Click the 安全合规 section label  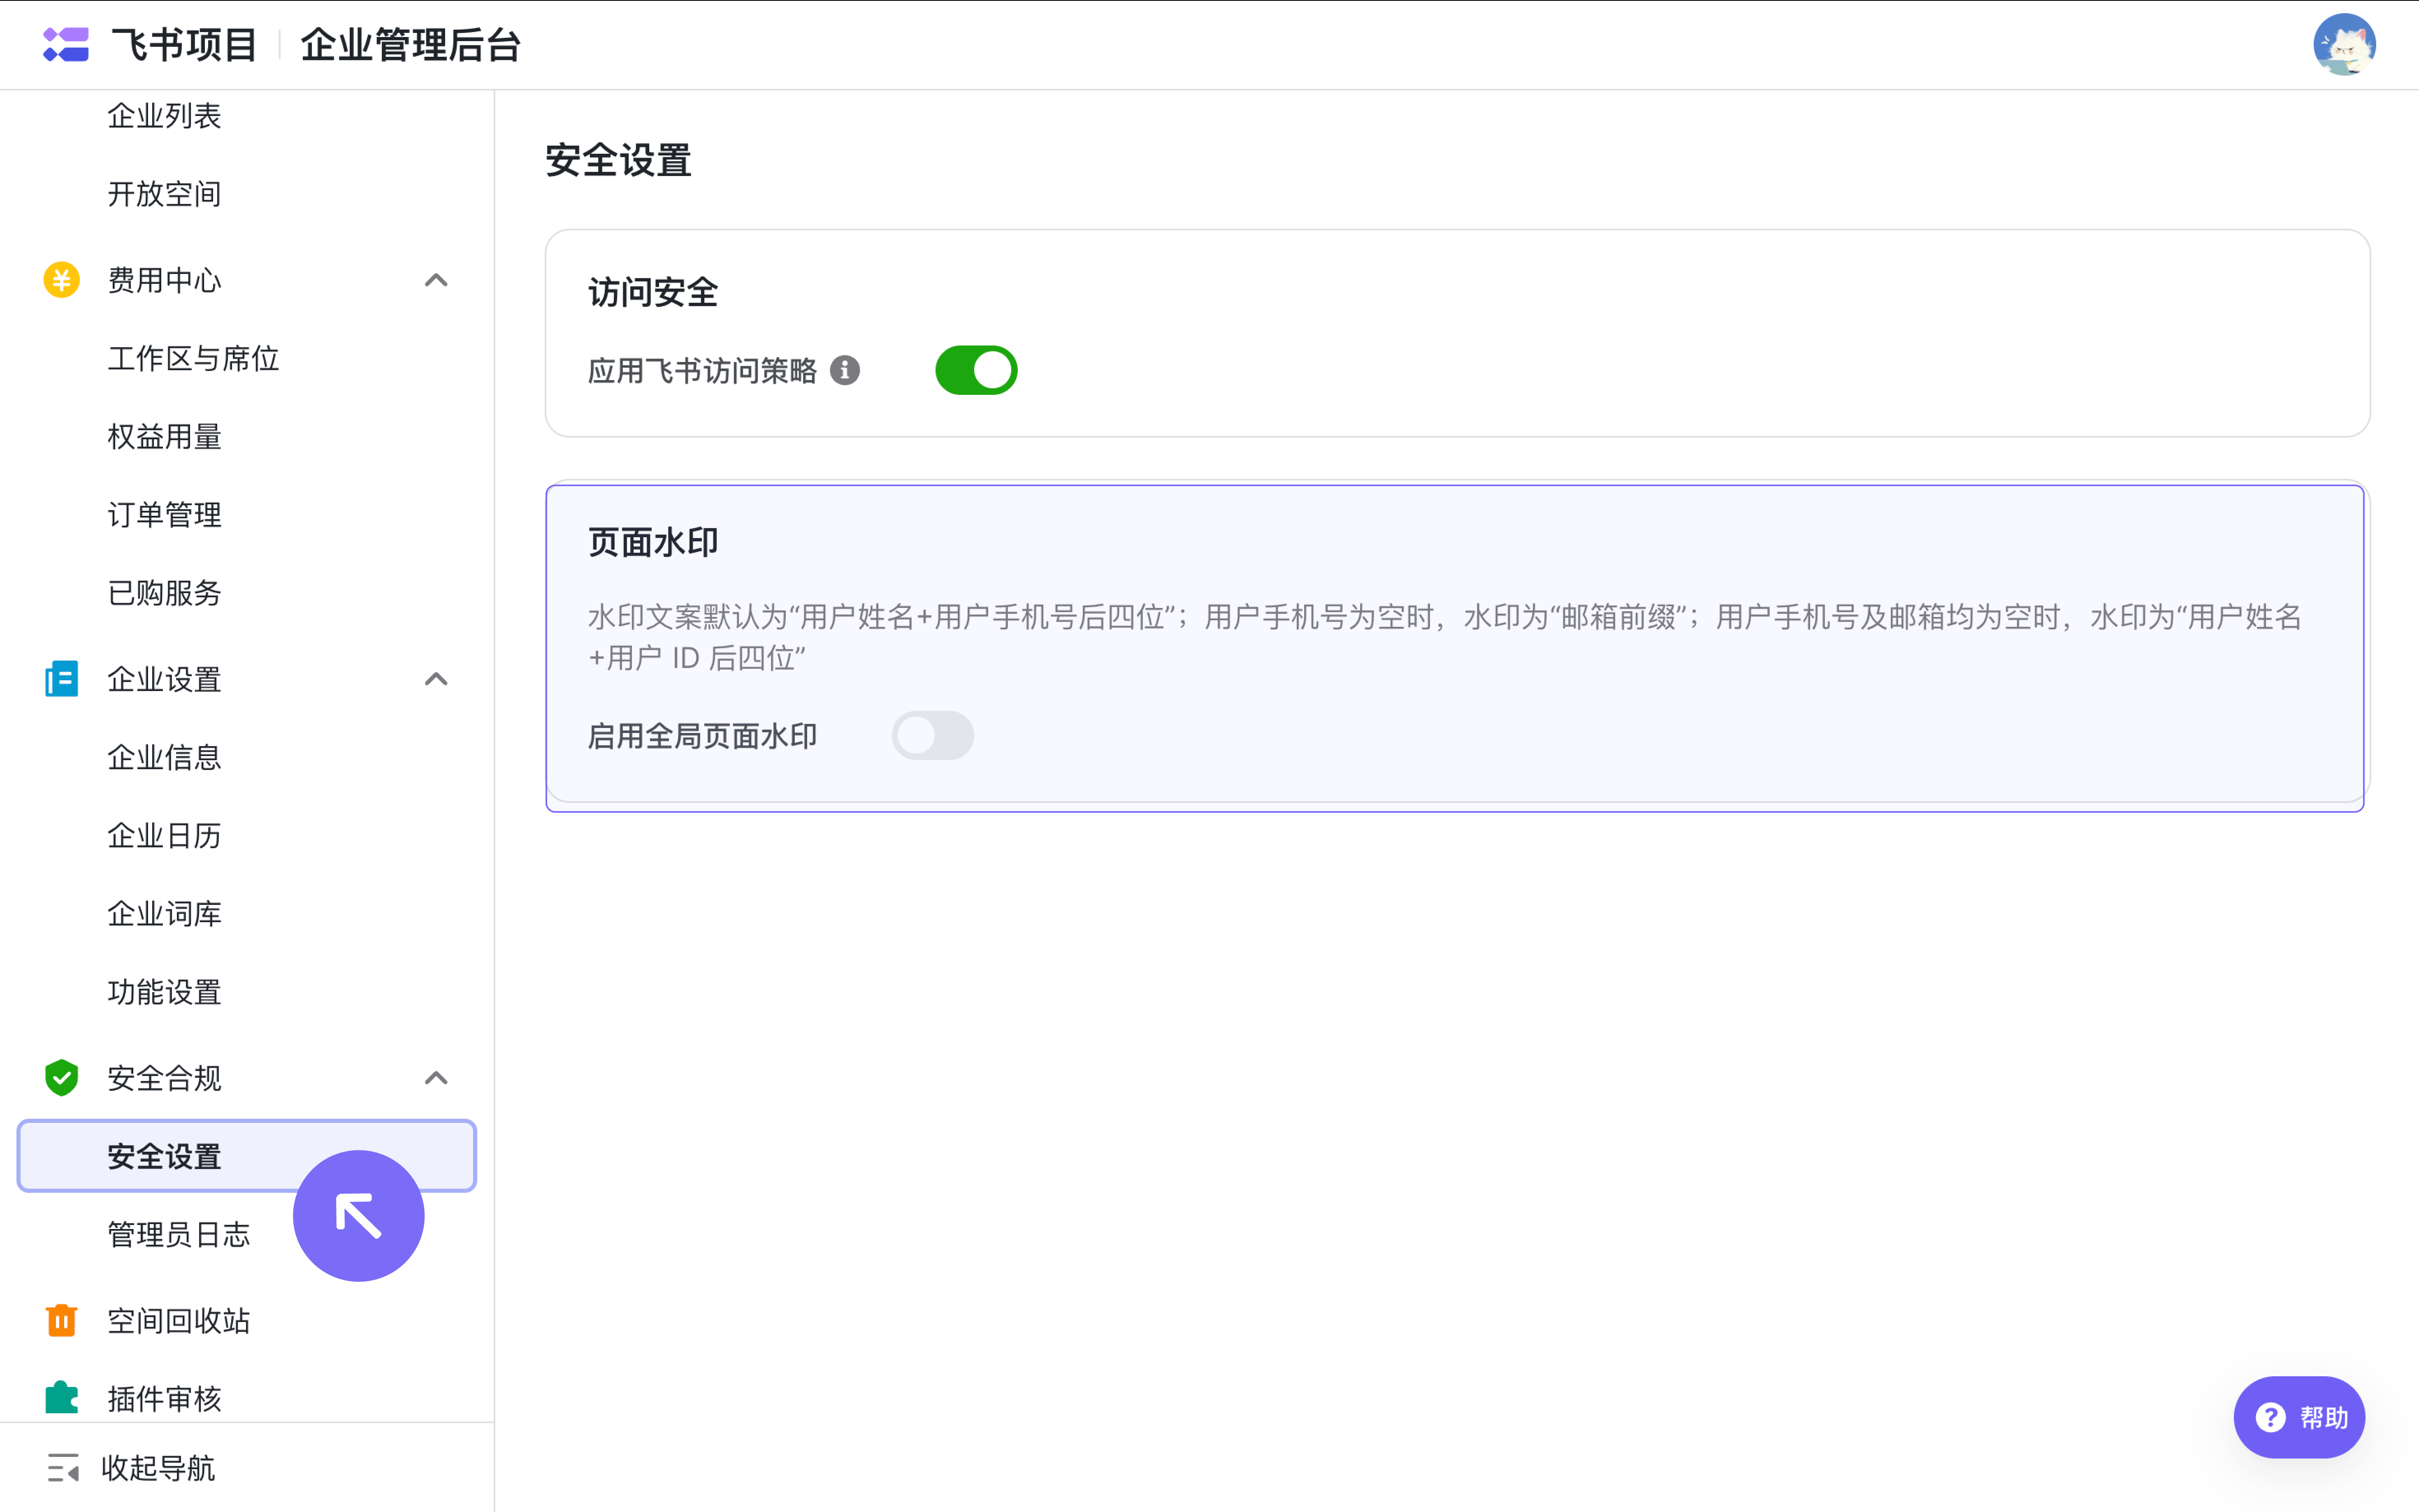(164, 1078)
